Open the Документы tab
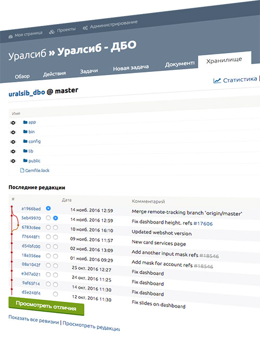Image resolution: width=260 pixels, height=354 pixels. point(179,64)
